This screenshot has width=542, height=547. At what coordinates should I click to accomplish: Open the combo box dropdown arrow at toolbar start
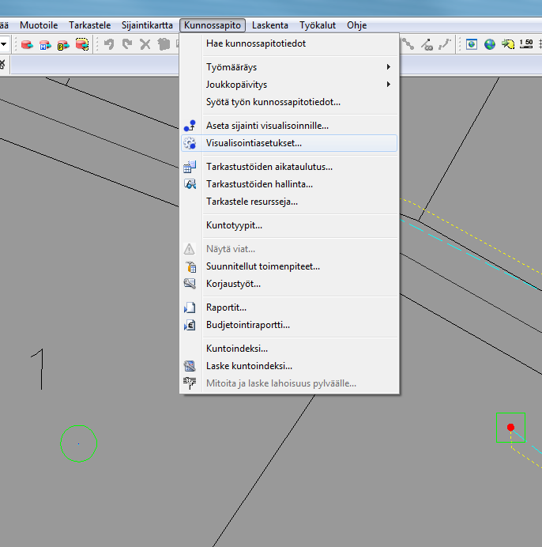(x=4, y=44)
